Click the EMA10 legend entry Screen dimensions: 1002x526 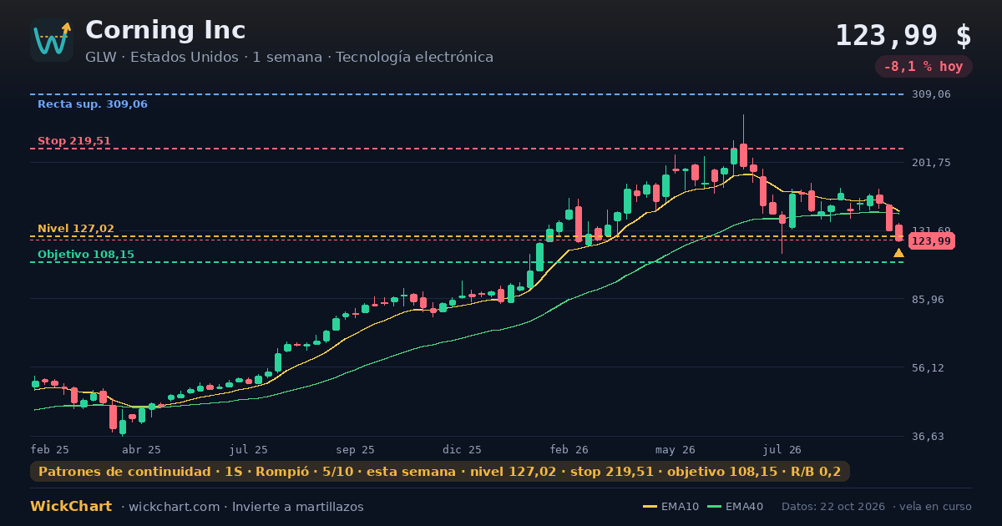(671, 507)
